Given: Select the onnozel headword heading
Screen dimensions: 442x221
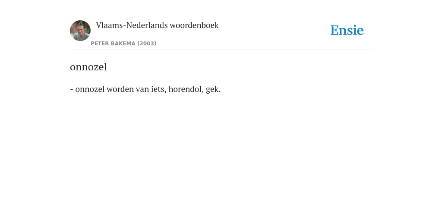Looking at the screenshot, I should click(x=88, y=67).
